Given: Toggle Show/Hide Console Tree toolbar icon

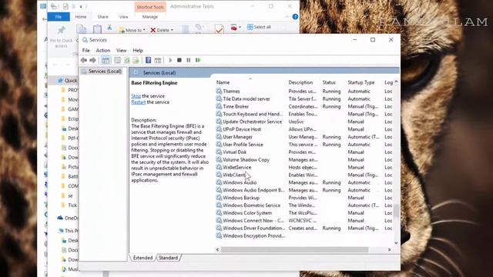Looking at the screenshot, I should [x=106, y=60].
